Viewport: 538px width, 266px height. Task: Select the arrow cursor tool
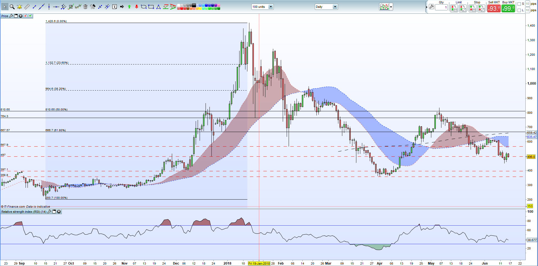pyautogui.click(x=5, y=7)
